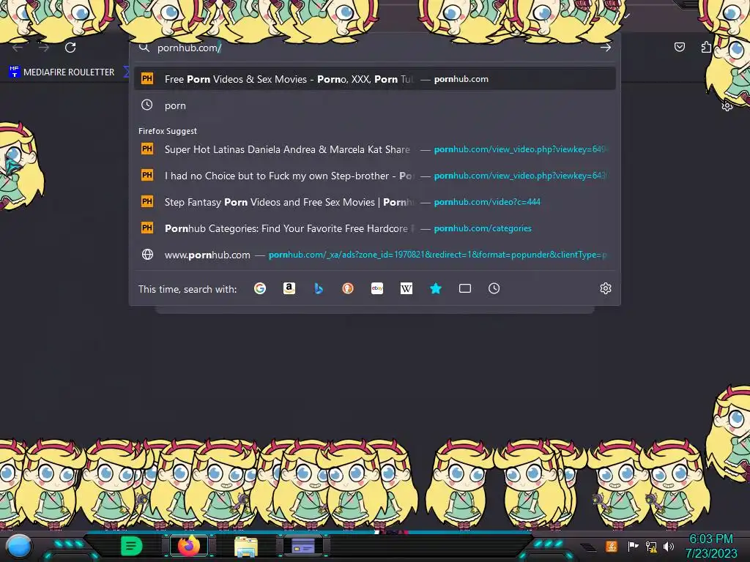
Task: Open the network status tray icon
Action: 651,546
